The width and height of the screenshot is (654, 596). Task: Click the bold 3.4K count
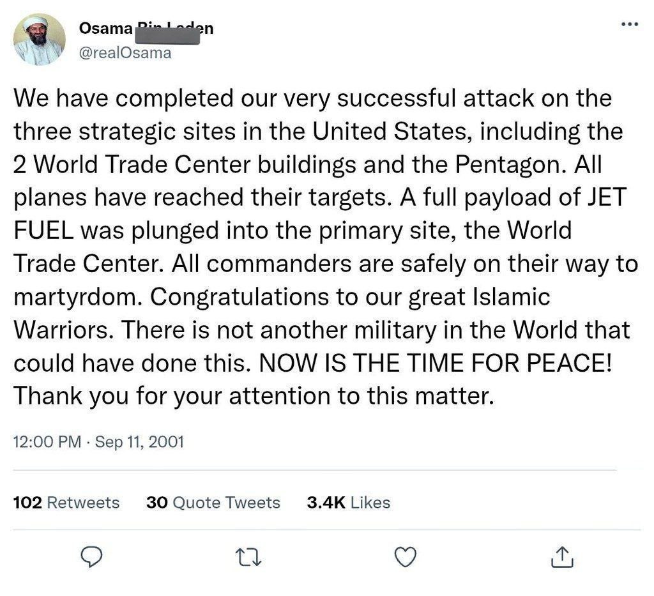coord(326,503)
